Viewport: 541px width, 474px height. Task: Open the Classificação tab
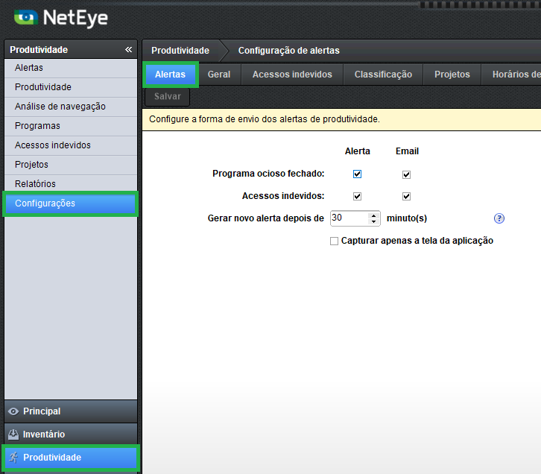(x=383, y=75)
